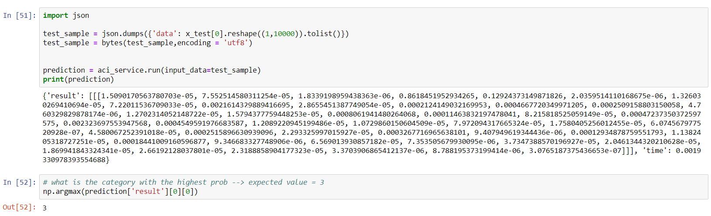Place cursor on the import json line

point(66,16)
